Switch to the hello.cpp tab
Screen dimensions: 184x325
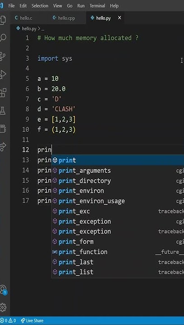(67, 18)
